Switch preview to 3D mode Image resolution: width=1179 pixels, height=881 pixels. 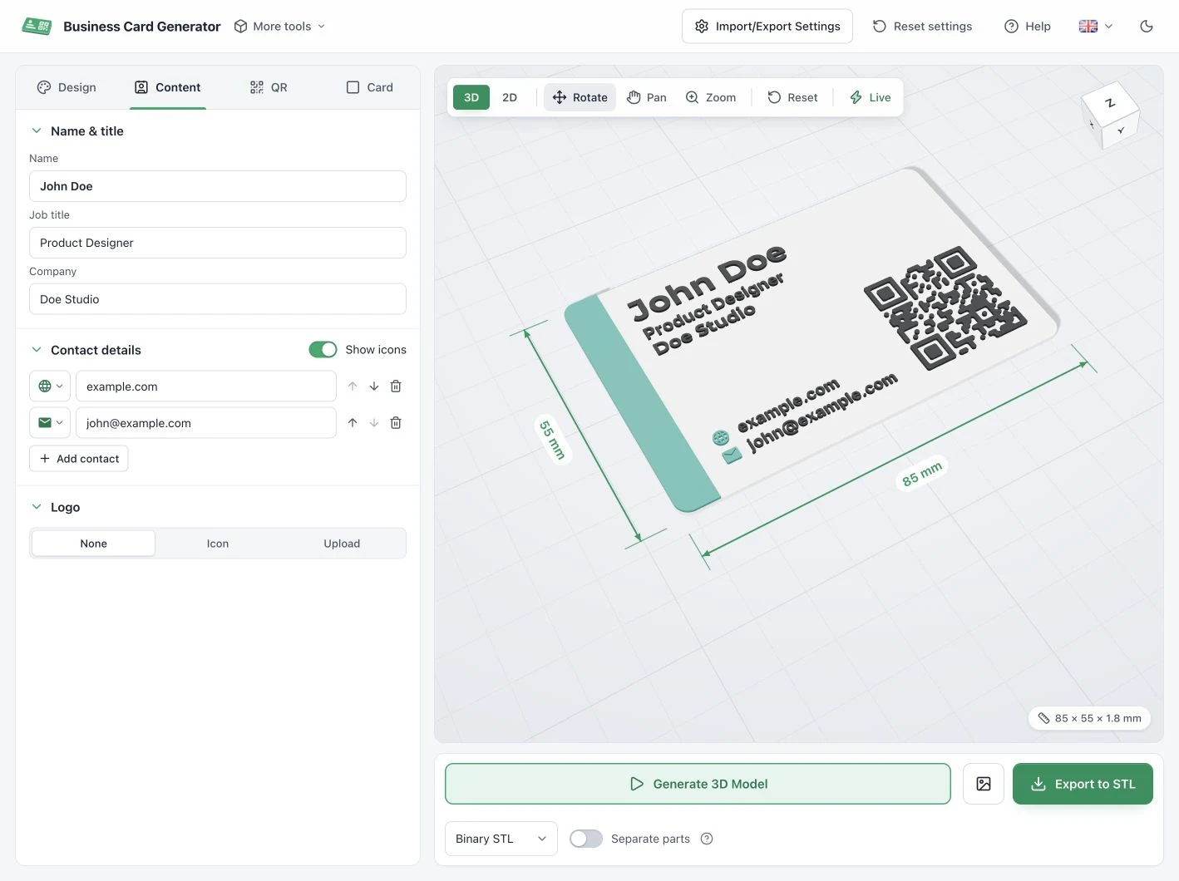(x=471, y=97)
